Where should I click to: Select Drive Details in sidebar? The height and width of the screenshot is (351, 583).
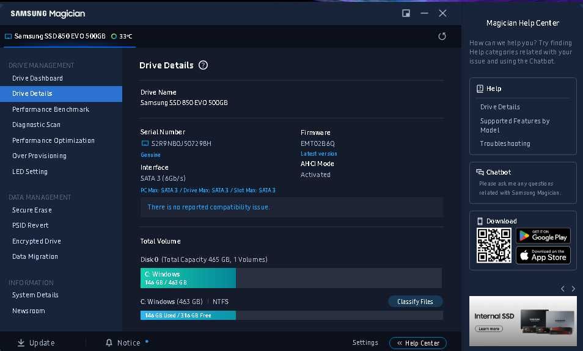tap(61, 93)
